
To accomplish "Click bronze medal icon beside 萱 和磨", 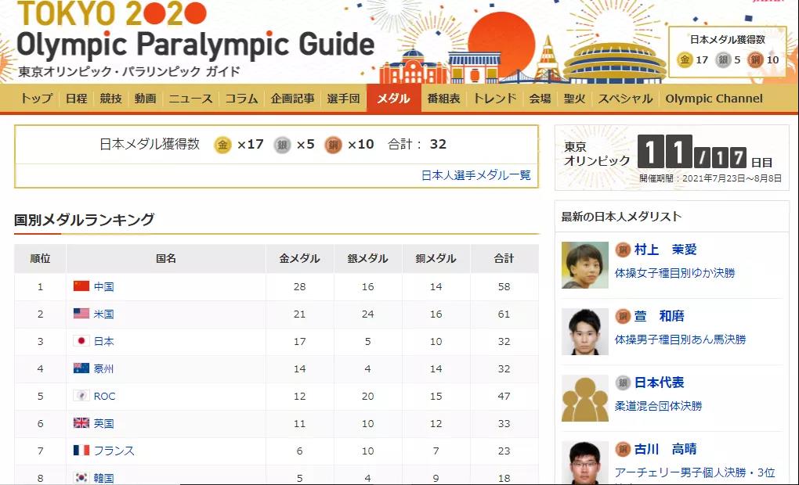I will coord(623,316).
